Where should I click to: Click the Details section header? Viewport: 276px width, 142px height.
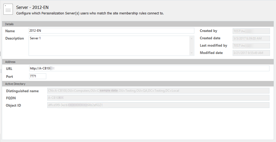coord(9,24)
